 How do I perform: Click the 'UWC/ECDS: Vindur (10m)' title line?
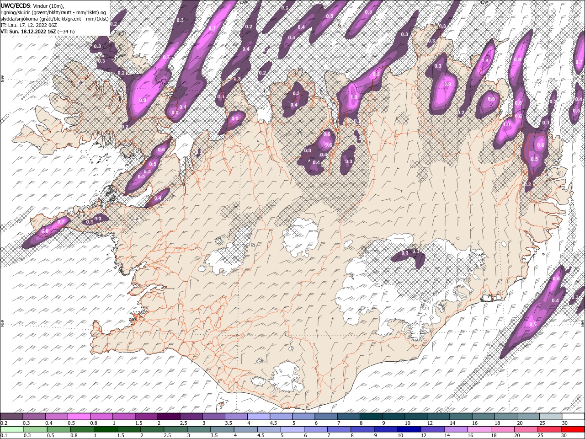coord(32,5)
